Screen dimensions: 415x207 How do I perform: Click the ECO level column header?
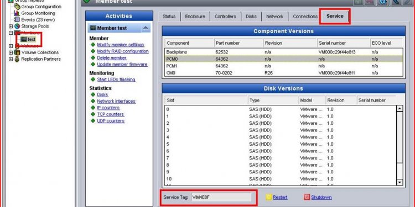pos(386,43)
